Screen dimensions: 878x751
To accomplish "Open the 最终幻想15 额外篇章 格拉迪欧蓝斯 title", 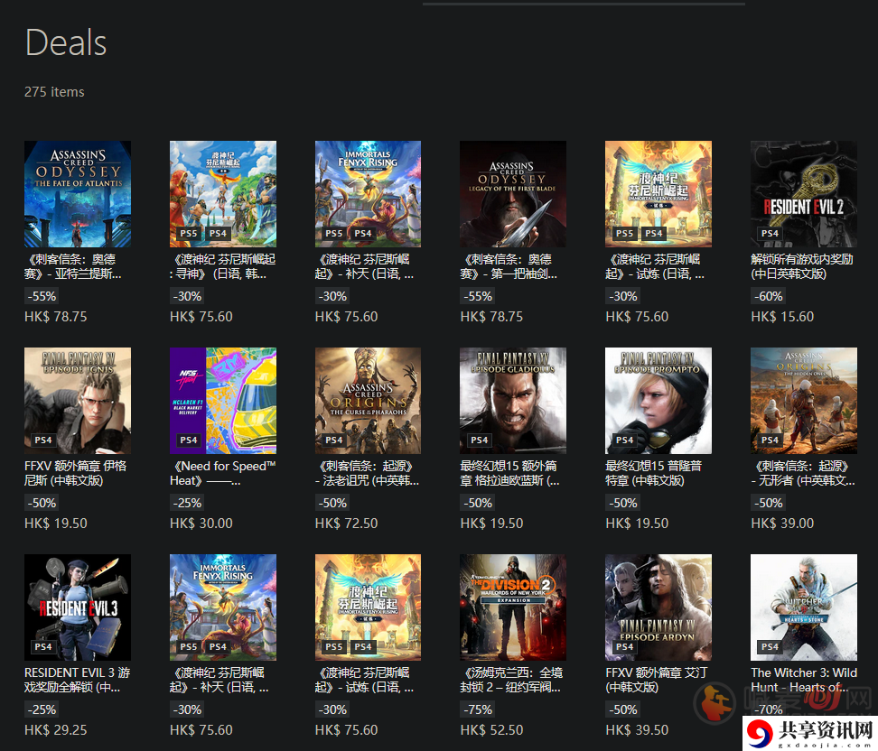I will pos(509,473).
